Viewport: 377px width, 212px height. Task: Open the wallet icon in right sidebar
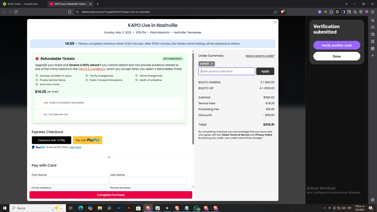tap(373, 34)
